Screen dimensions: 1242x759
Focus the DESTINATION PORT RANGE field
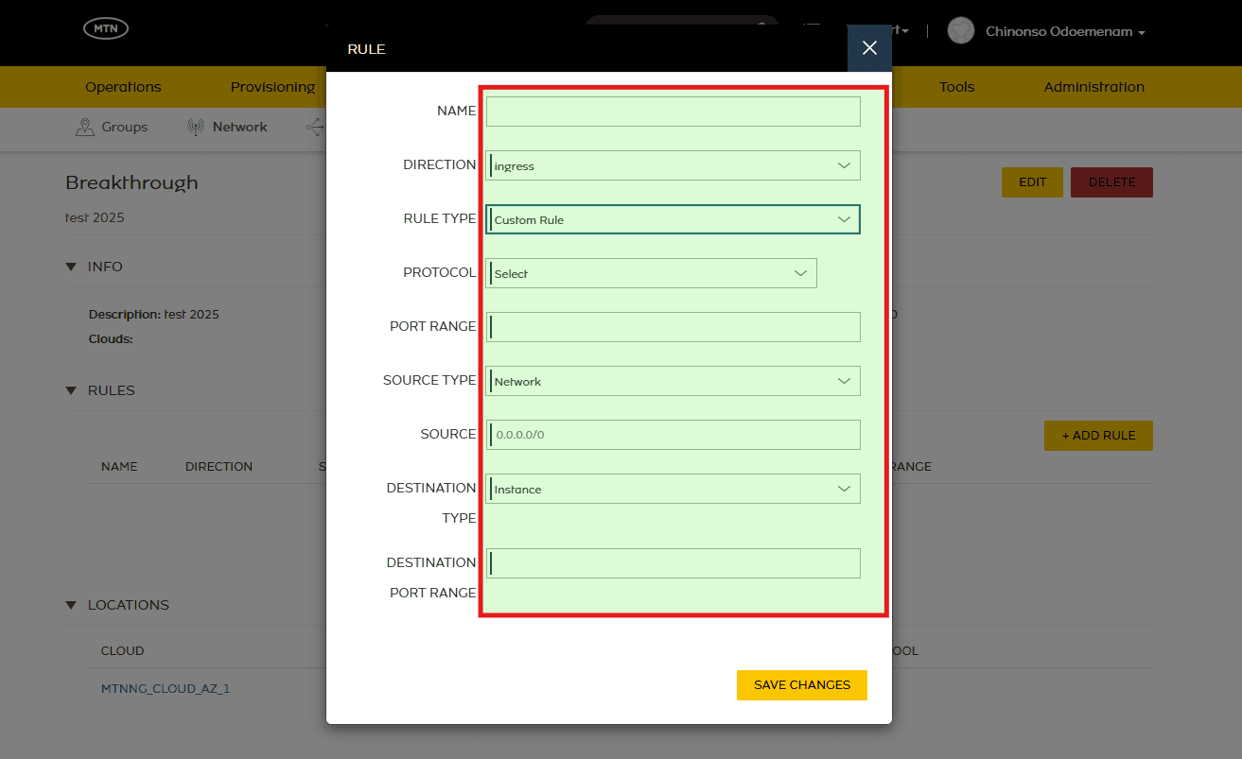tap(673, 563)
